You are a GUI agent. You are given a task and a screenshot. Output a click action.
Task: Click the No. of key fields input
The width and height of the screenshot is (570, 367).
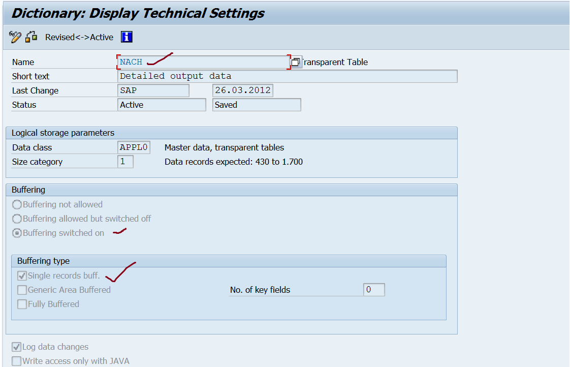coord(374,290)
